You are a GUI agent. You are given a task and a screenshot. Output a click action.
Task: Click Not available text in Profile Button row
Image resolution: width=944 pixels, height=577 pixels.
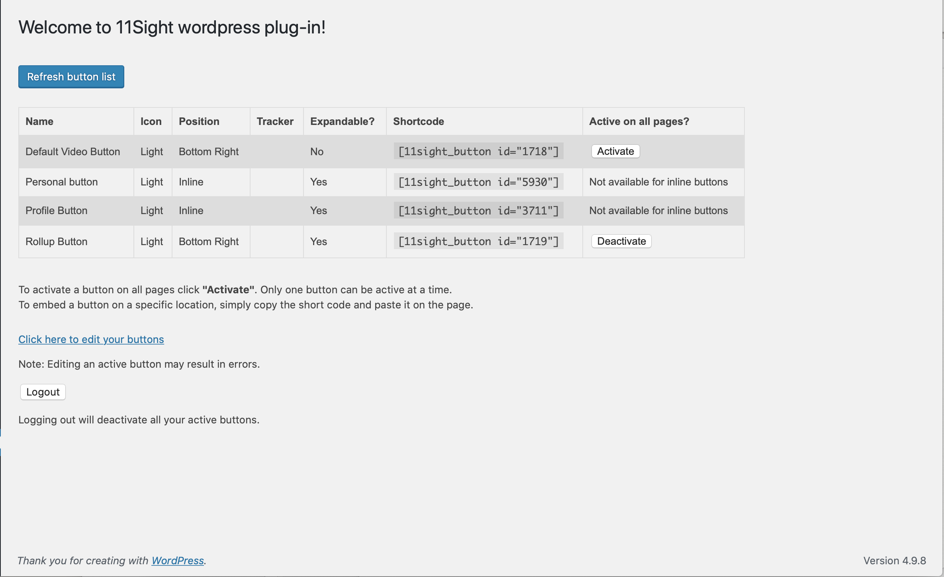coord(658,211)
